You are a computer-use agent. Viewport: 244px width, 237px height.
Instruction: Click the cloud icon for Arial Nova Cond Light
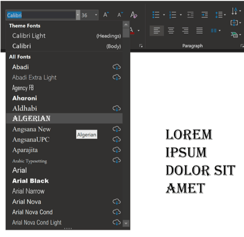tap(117, 223)
